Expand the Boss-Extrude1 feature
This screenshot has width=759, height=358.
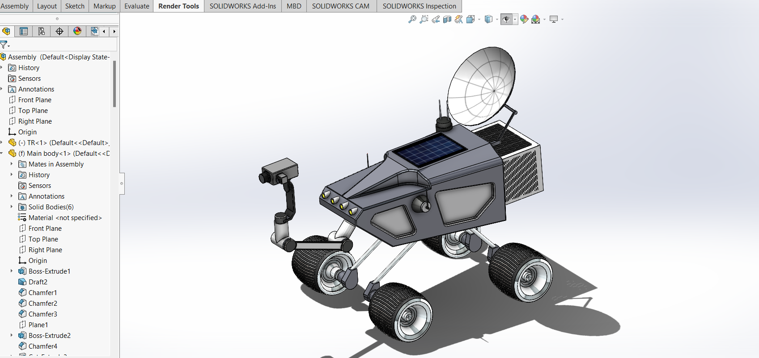pos(12,271)
